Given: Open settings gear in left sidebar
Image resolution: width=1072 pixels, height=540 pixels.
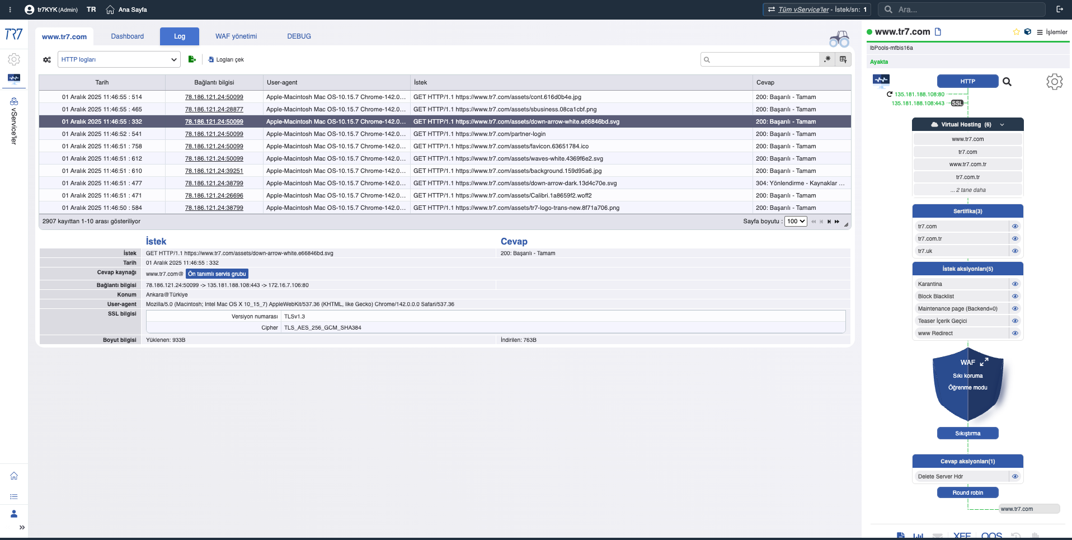Looking at the screenshot, I should pyautogui.click(x=14, y=59).
